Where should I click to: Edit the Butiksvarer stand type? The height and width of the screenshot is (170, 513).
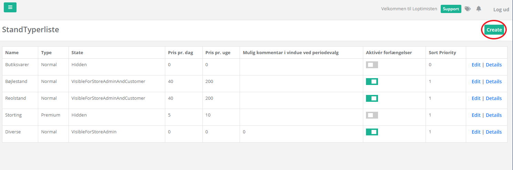click(476, 65)
